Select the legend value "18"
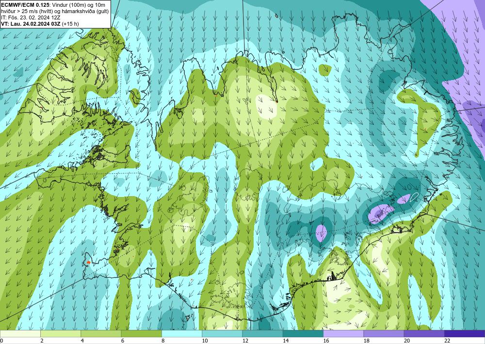 [367, 341]
